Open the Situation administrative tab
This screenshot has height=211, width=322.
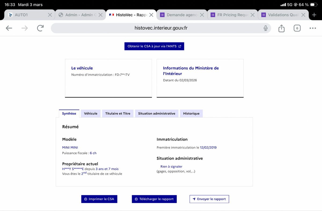[x=157, y=114]
